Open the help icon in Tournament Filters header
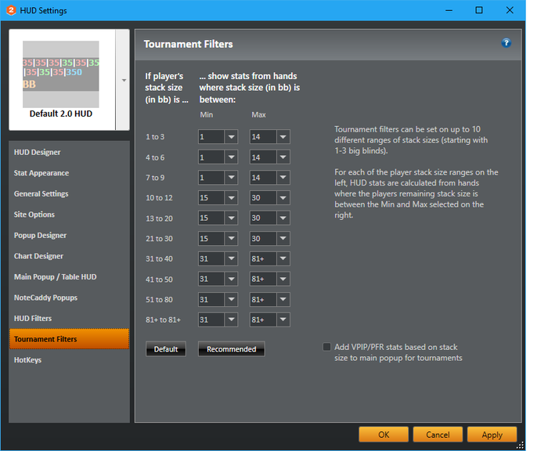Screen dimensions: 548x451 click(506, 43)
